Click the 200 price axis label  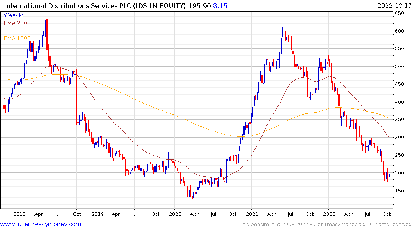pyautogui.click(x=399, y=173)
